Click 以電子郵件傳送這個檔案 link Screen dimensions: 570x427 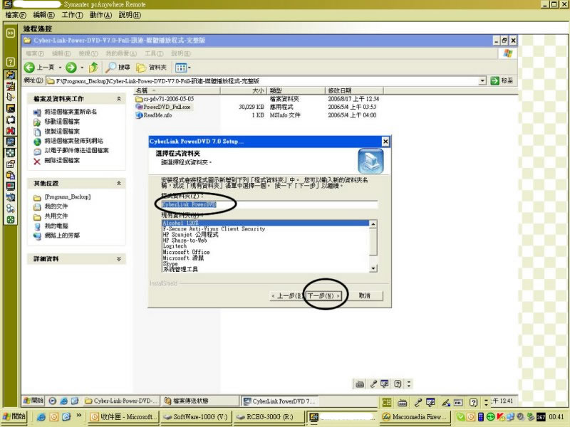click(76, 151)
